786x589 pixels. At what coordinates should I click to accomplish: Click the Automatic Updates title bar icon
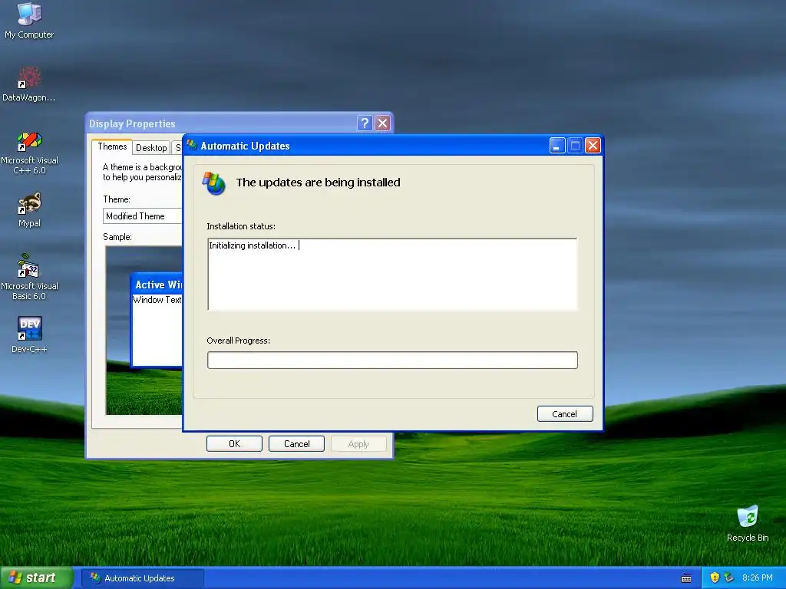point(191,145)
